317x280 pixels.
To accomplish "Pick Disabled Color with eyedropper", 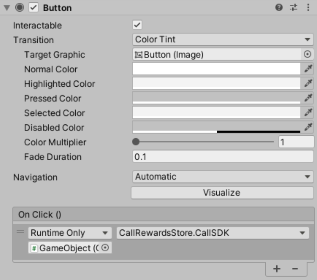I will tap(308, 127).
